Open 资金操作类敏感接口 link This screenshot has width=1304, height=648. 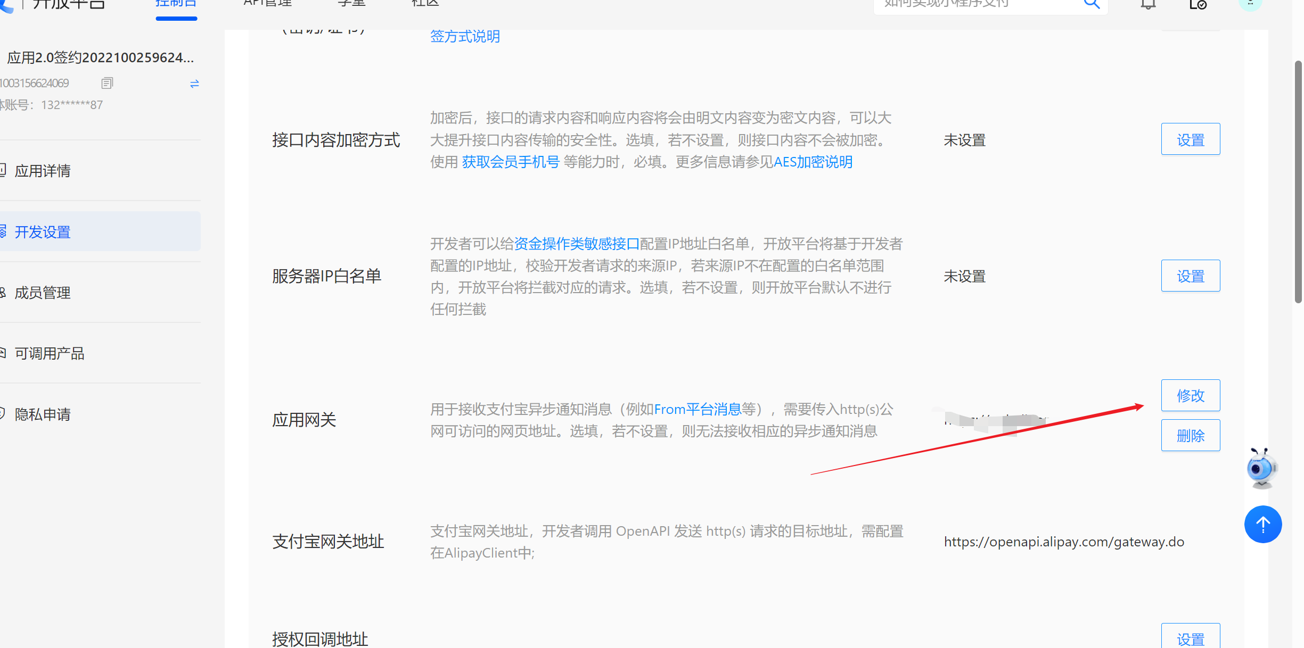577,244
